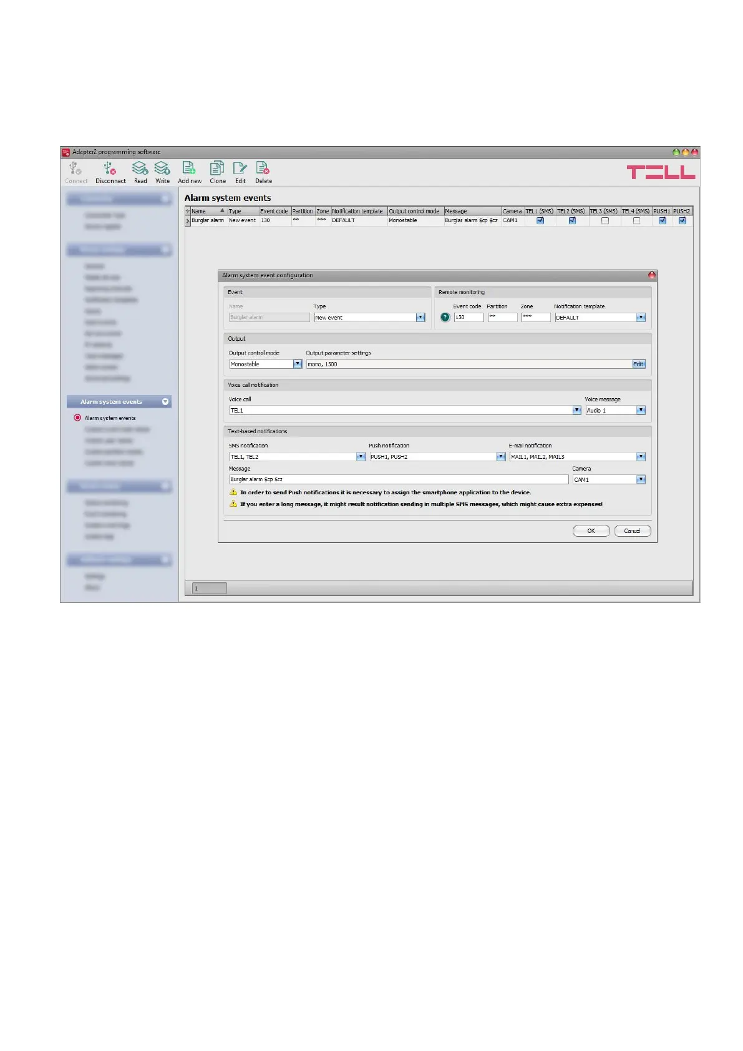The width and height of the screenshot is (743, 1051).
Task: Open the Push notification dropdown
Action: point(501,456)
